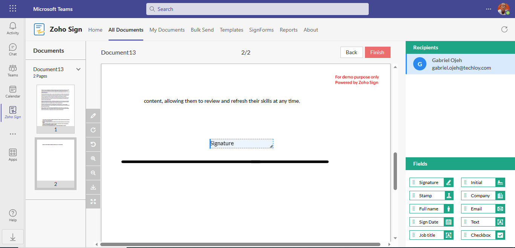Open the All Documents tab
The height and width of the screenshot is (248, 515).
click(x=126, y=30)
